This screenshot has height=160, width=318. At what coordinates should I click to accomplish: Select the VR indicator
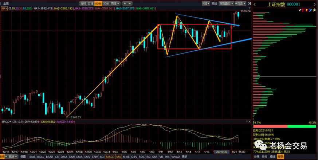point(161,157)
